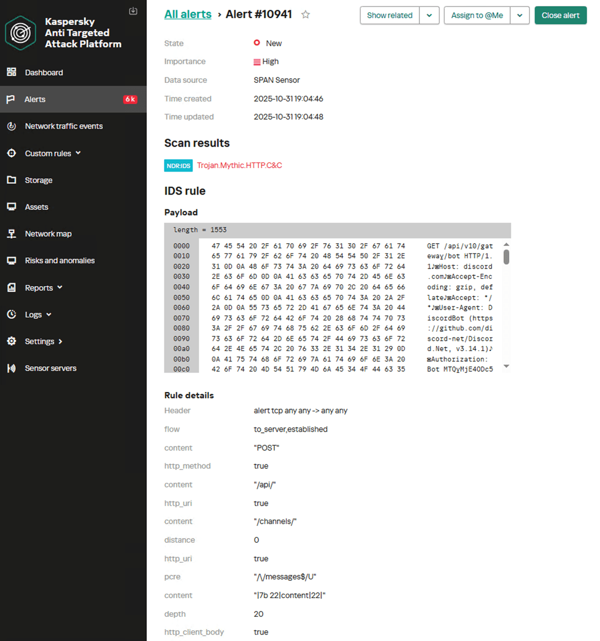Click the payload hex viewer scrollbar

(506, 257)
